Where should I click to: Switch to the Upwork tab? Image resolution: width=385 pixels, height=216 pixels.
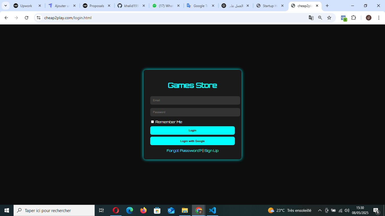tap(26, 6)
